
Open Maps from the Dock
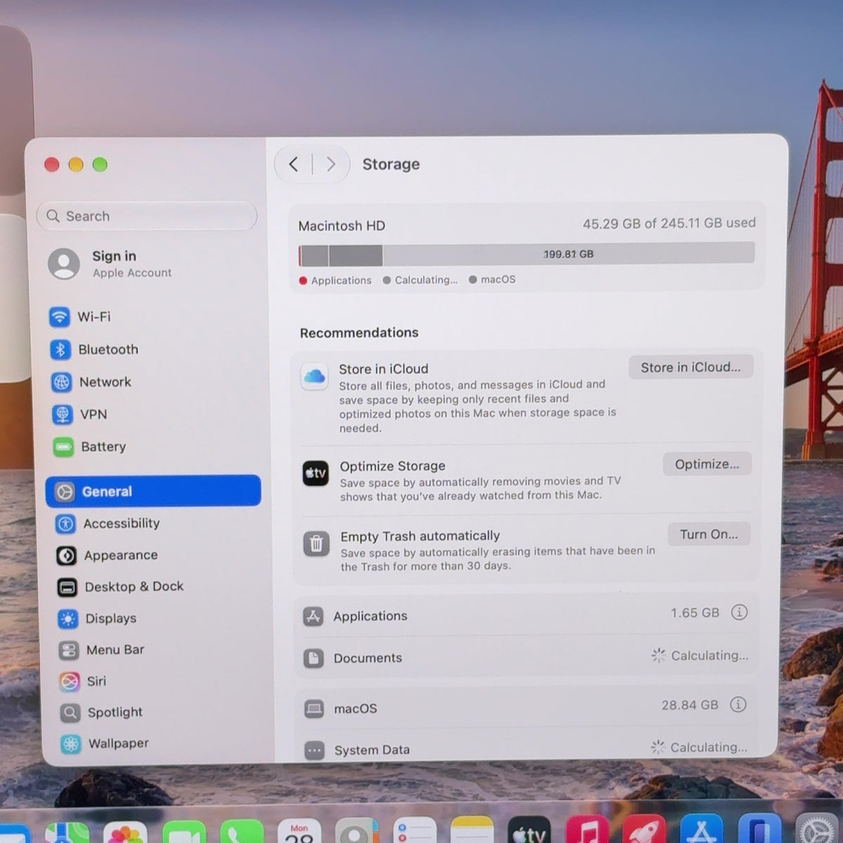(67, 834)
